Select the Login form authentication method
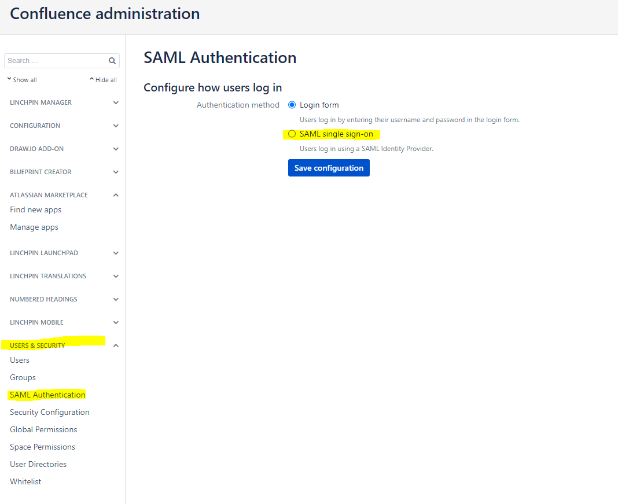The height and width of the screenshot is (504, 618). [x=292, y=105]
